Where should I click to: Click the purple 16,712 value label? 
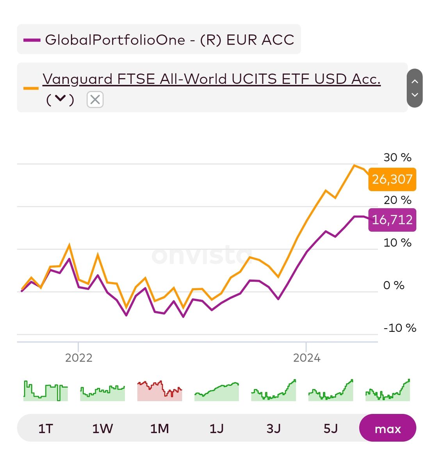click(x=392, y=220)
